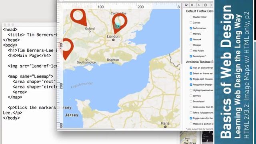
Task: Uncheck the Performance tool checkbox
Action: (x=191, y=28)
